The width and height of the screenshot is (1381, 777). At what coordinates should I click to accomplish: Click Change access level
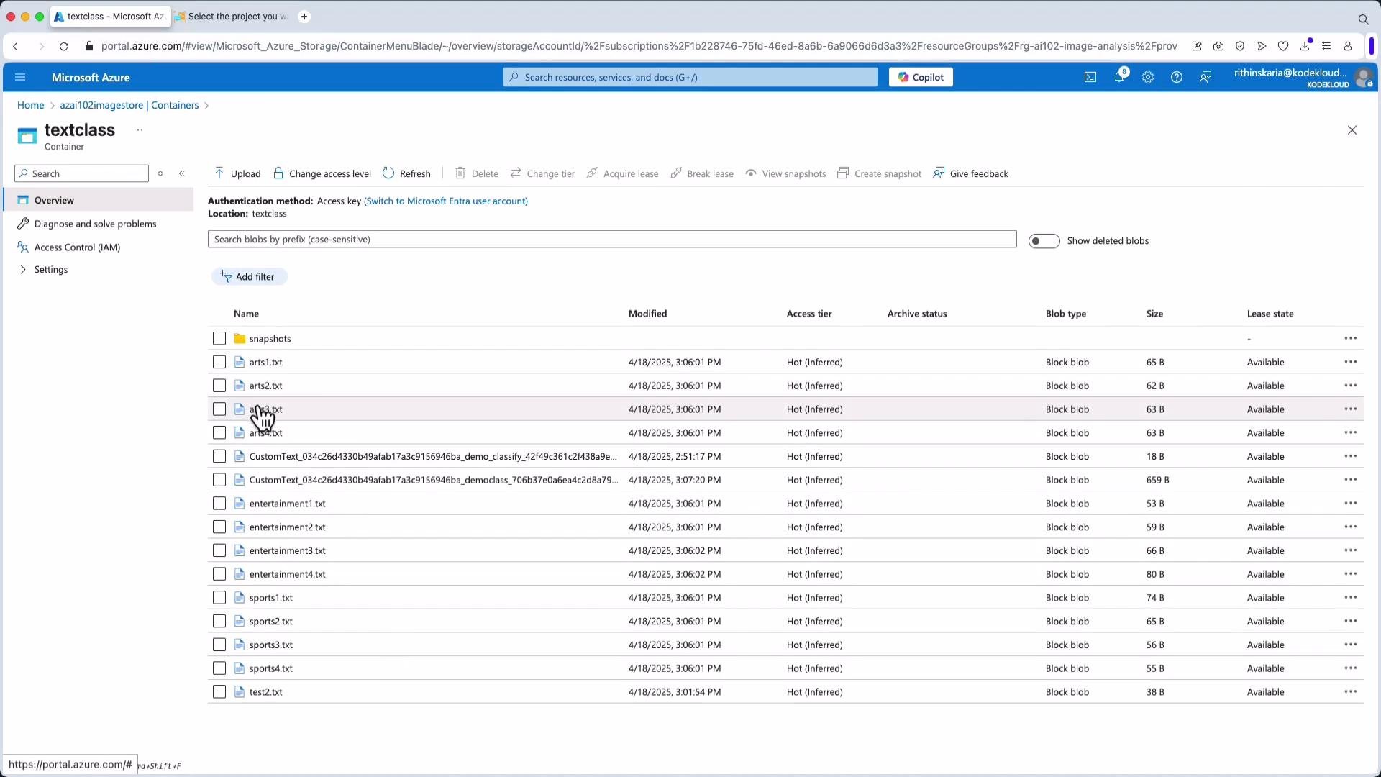point(322,173)
